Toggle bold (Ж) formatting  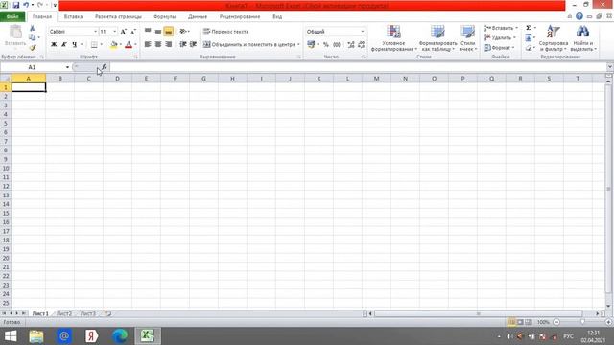pos(54,45)
